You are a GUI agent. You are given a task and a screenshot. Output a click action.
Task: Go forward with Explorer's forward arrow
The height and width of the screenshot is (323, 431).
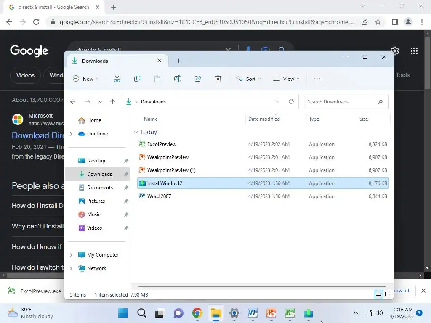click(x=88, y=102)
